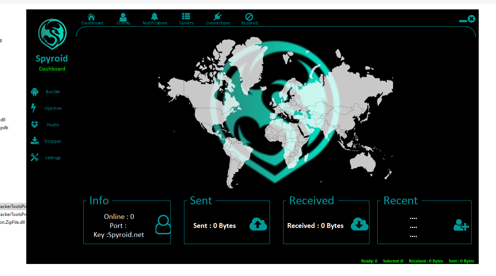Select the Connections plug icon
This screenshot has height=276, width=496.
pos(218,17)
